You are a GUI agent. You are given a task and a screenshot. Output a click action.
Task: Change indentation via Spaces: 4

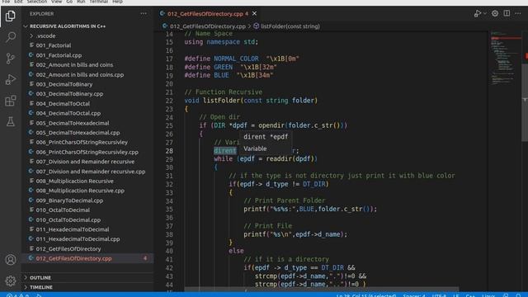[414, 295]
